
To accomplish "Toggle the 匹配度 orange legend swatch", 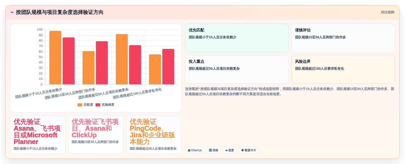I will pyautogui.click(x=80, y=105).
